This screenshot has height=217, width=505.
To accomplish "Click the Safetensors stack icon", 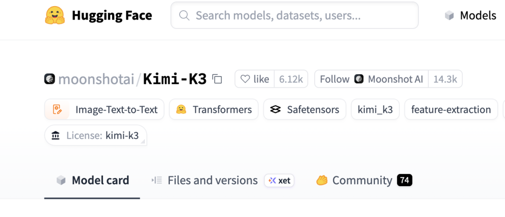I will coord(275,109).
